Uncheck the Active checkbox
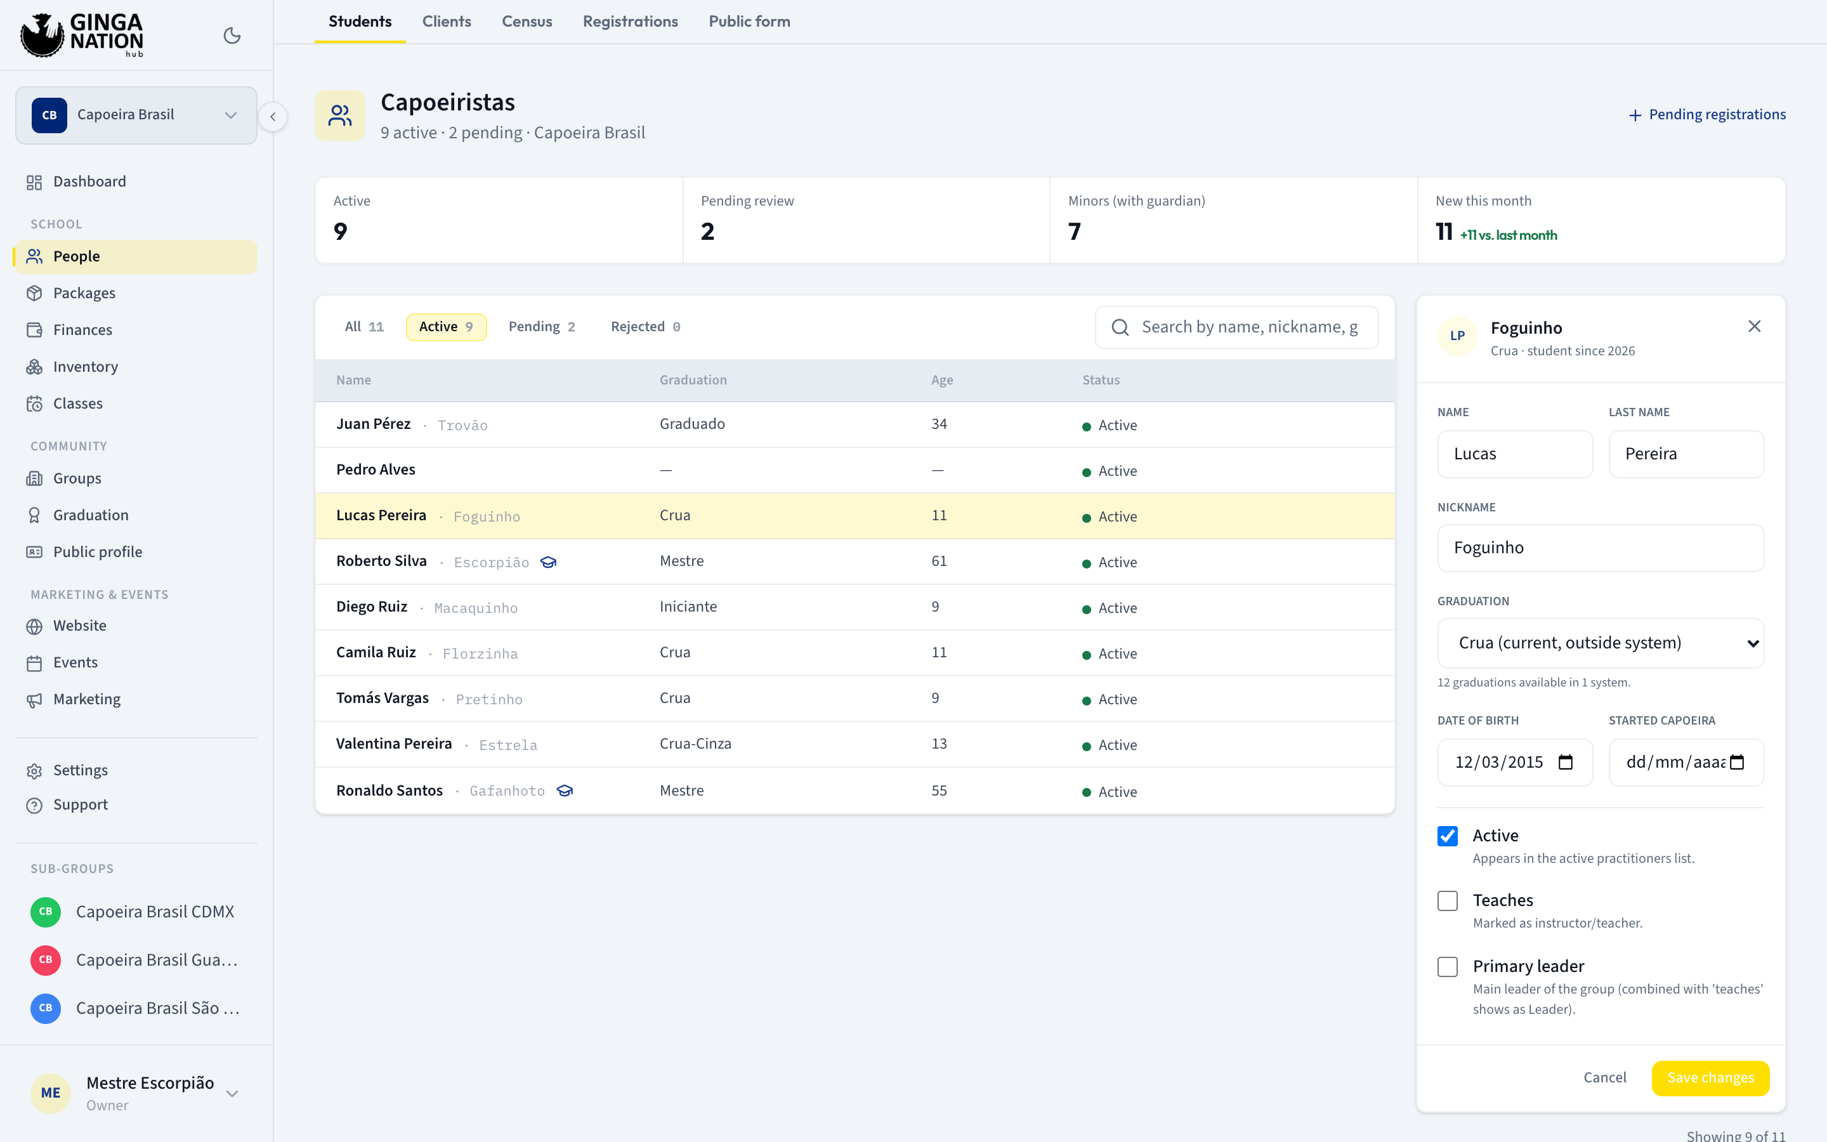This screenshot has height=1142, width=1827. pos(1447,836)
